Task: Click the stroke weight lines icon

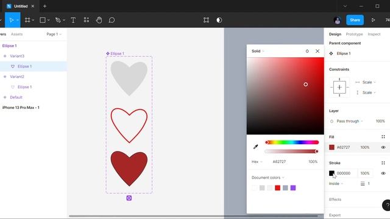Action: coord(363,184)
